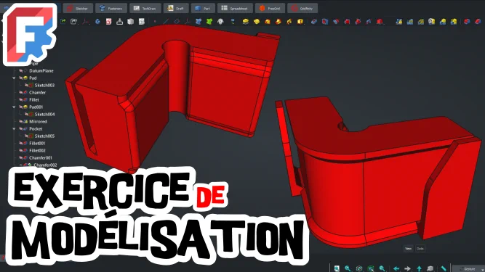This screenshot has height=272, width=485.
Task: Open the Subtractive Primitive red box icon
Action: tap(380, 22)
